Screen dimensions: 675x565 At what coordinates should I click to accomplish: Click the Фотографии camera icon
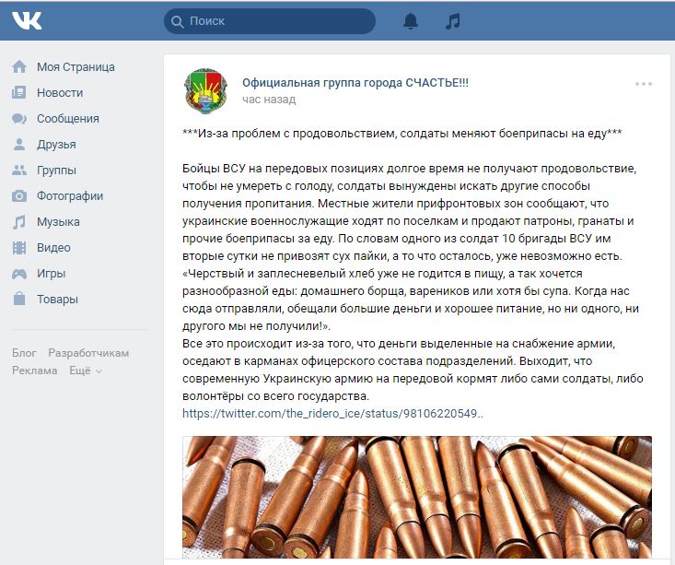[x=19, y=196]
